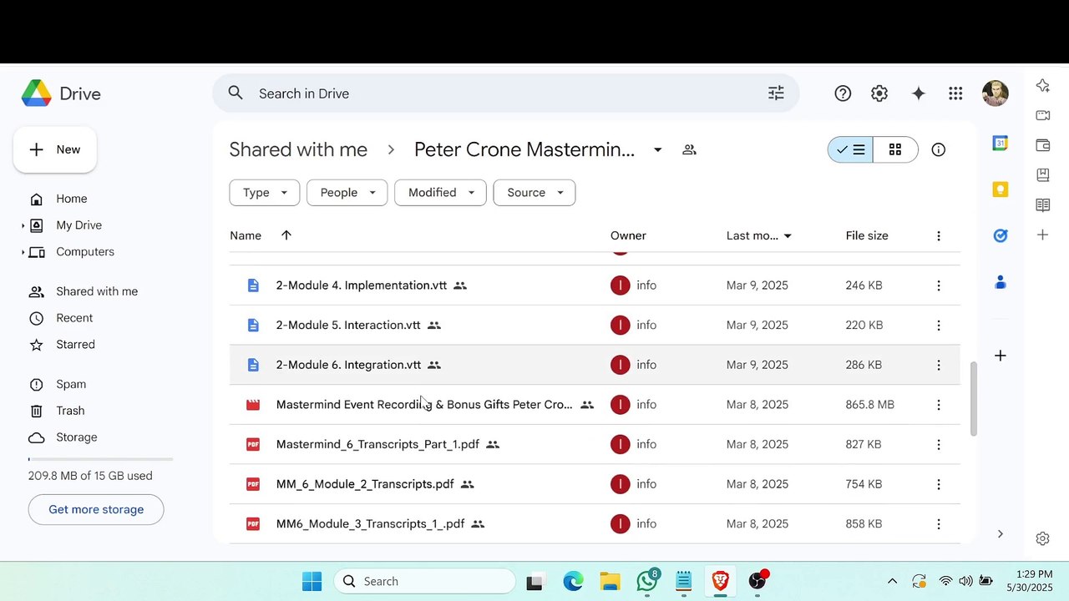Open more options for MM6_Module_3_Transcripts_1_.pdf
1069x601 pixels.
[x=939, y=524]
